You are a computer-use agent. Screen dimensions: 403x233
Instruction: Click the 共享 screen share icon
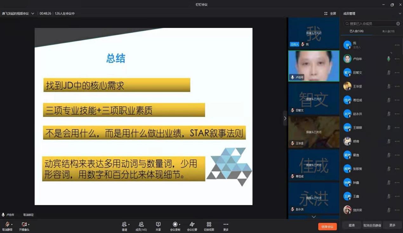158,224
